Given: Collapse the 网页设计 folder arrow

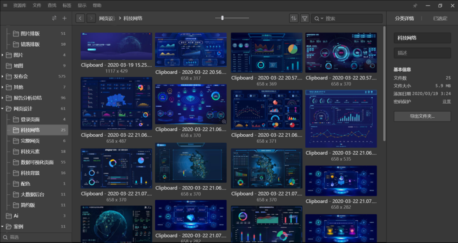Looking at the screenshot, I should [x=3, y=109].
